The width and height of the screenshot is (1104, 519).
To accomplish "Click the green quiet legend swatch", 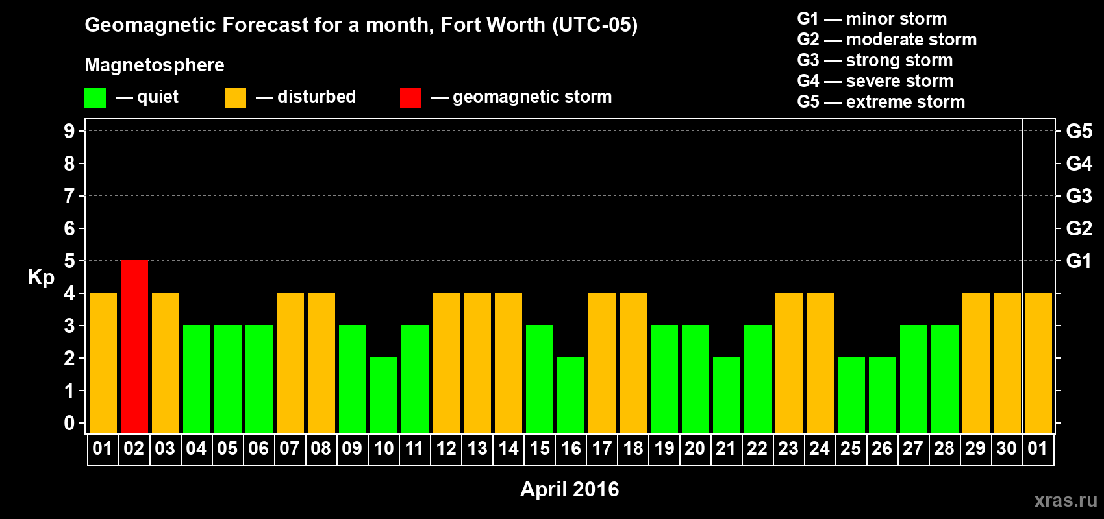I will pyautogui.click(x=95, y=98).
